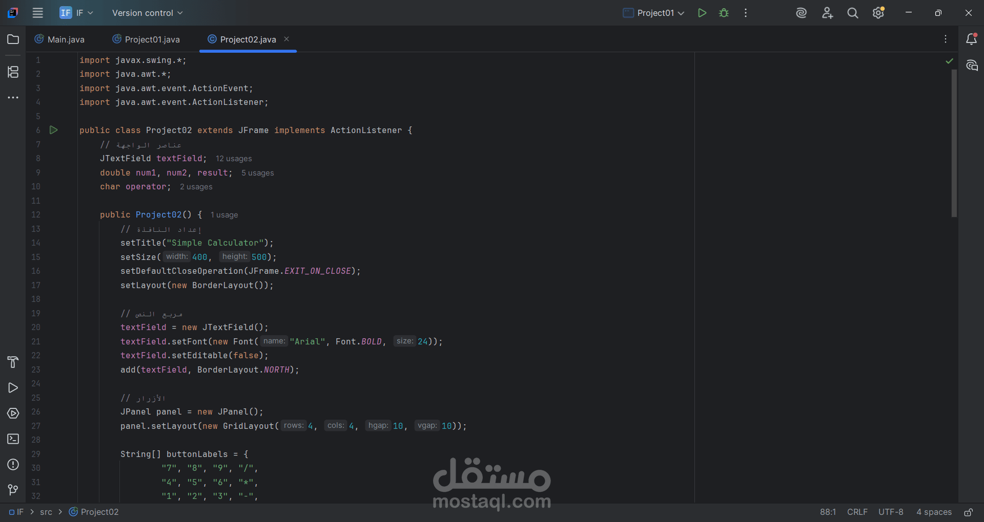
Task: Click the Debug bug icon
Action: 724,13
